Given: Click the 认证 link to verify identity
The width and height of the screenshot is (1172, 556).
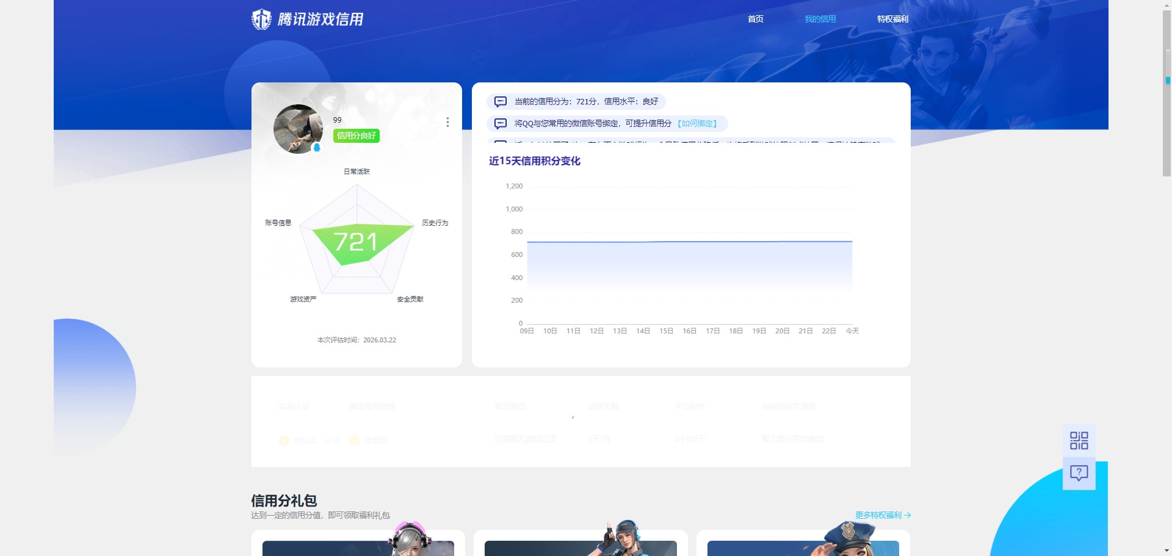Looking at the screenshot, I should (x=333, y=439).
